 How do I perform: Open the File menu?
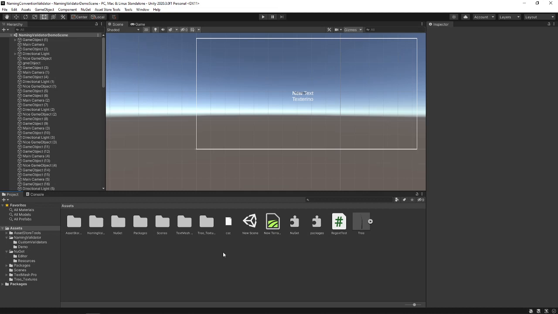tap(4, 10)
